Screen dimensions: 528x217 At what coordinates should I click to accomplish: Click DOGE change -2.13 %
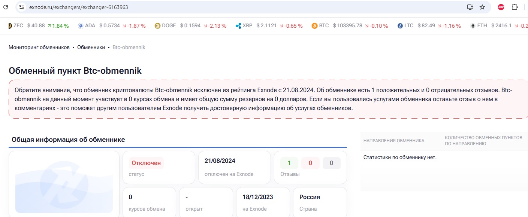coord(215,26)
